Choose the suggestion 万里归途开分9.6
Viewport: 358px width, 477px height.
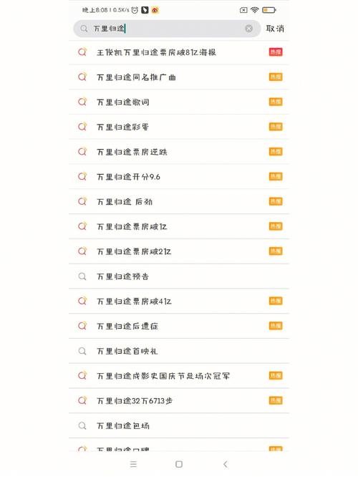179,177
